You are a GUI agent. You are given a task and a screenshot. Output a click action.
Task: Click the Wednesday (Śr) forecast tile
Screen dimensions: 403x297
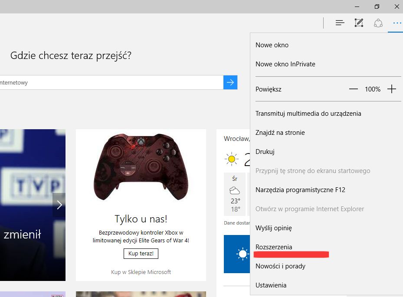point(235,195)
